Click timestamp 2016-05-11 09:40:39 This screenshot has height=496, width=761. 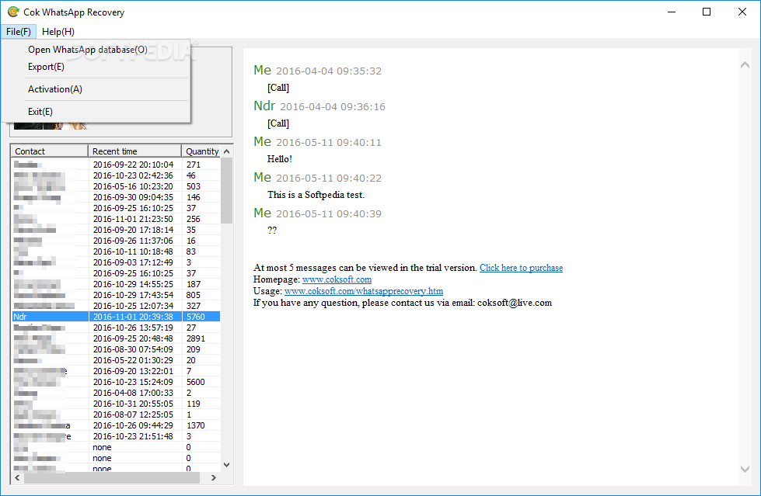pyautogui.click(x=329, y=213)
